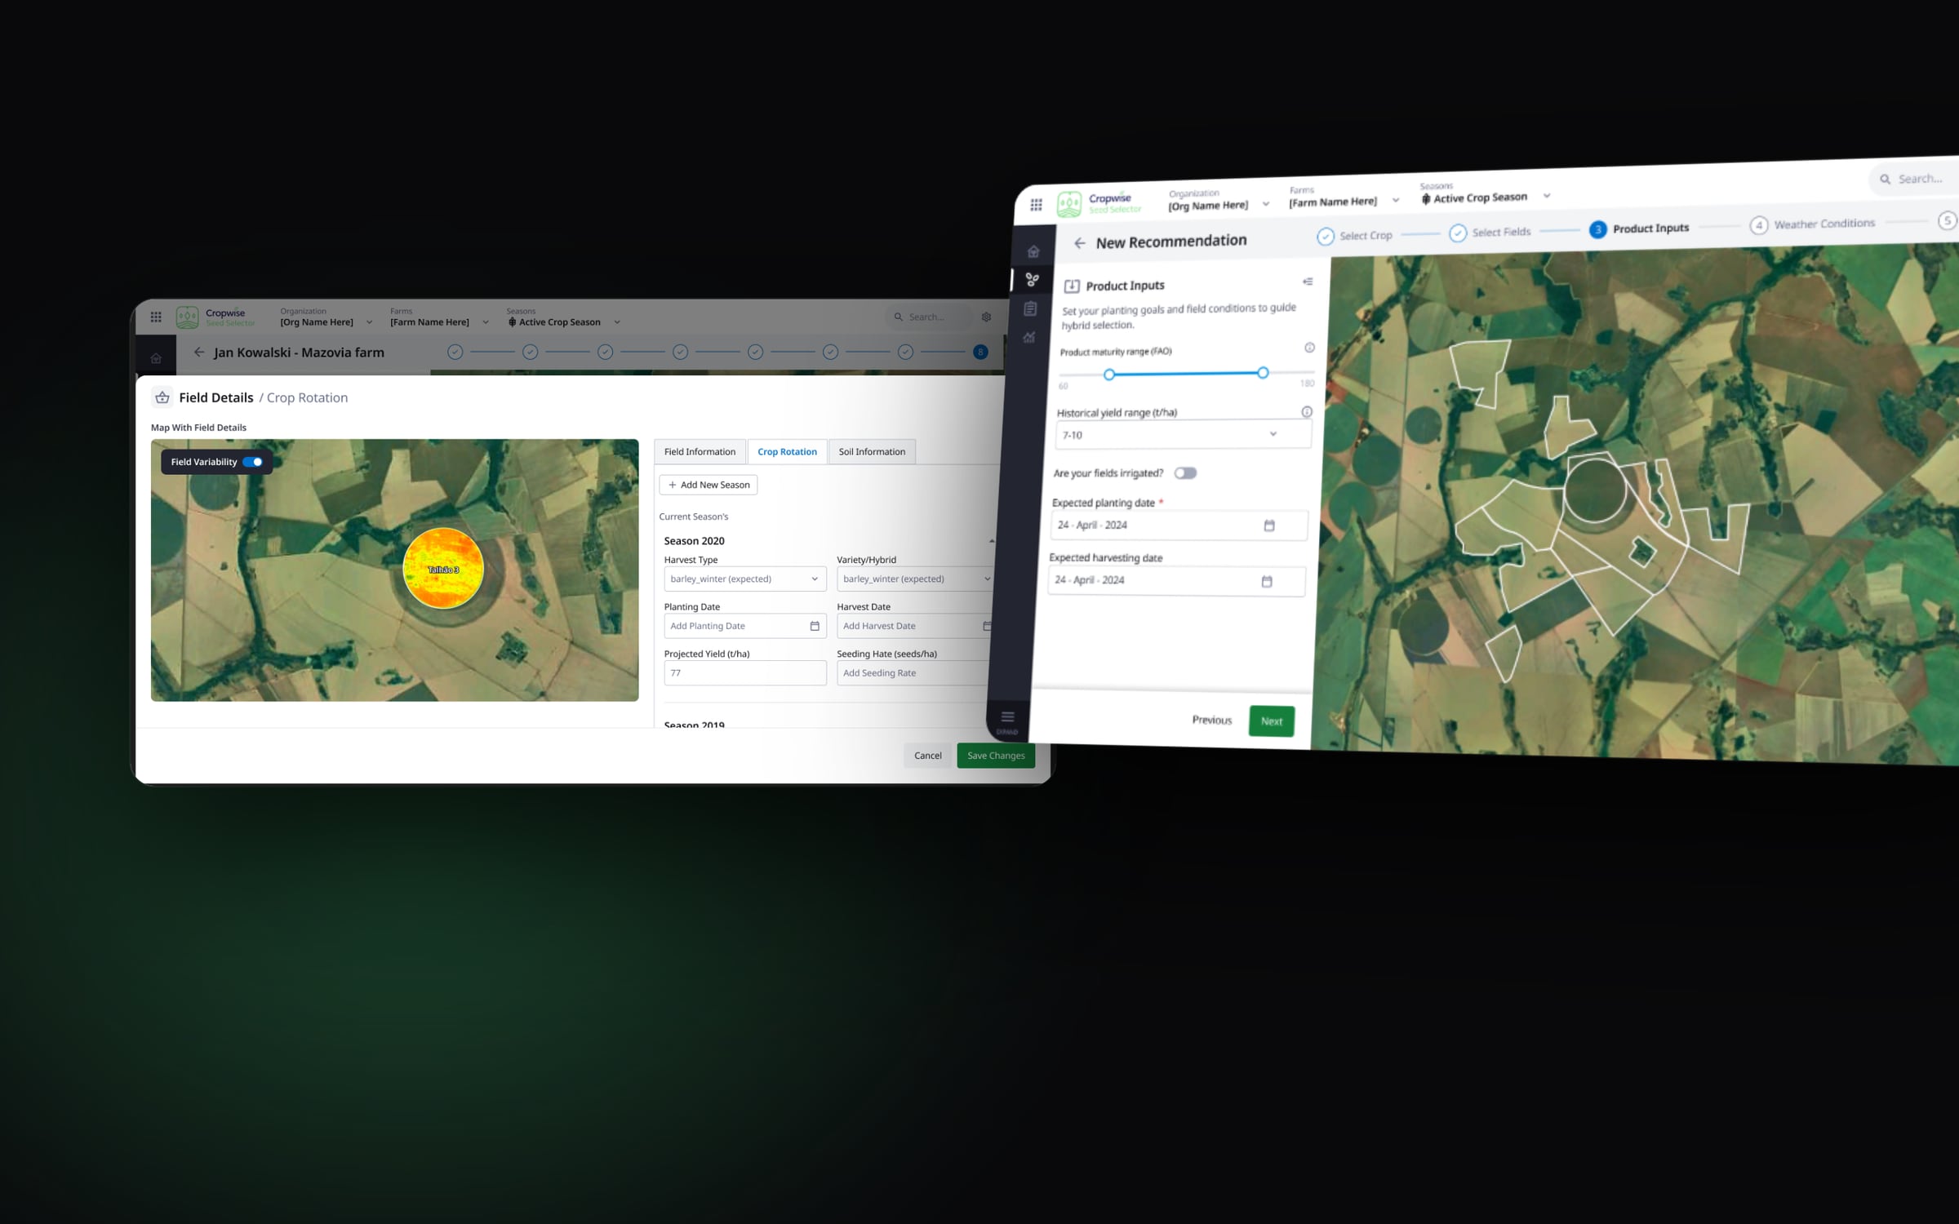Click Save Changes button
Screen dimensions: 1959x1224
click(x=996, y=756)
